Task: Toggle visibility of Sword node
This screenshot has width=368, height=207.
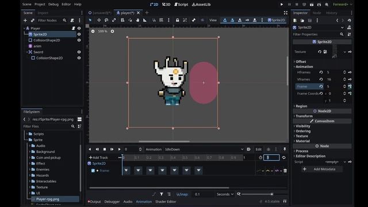Action: [x=79, y=52]
